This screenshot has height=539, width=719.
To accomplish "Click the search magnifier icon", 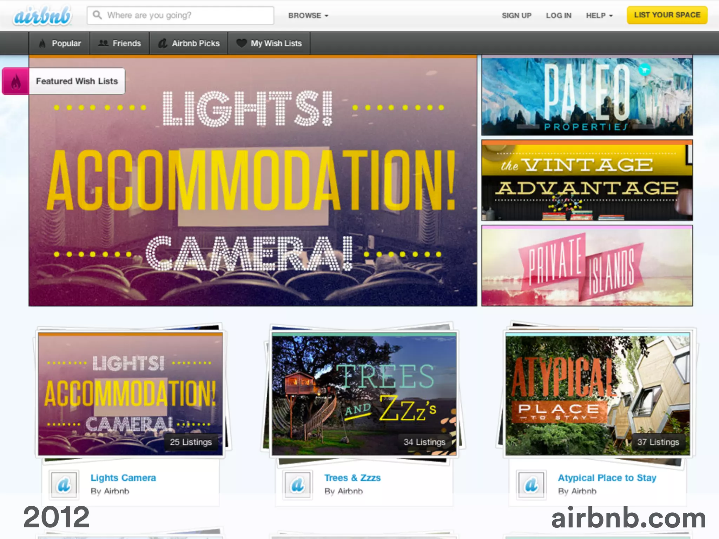I will click(97, 15).
